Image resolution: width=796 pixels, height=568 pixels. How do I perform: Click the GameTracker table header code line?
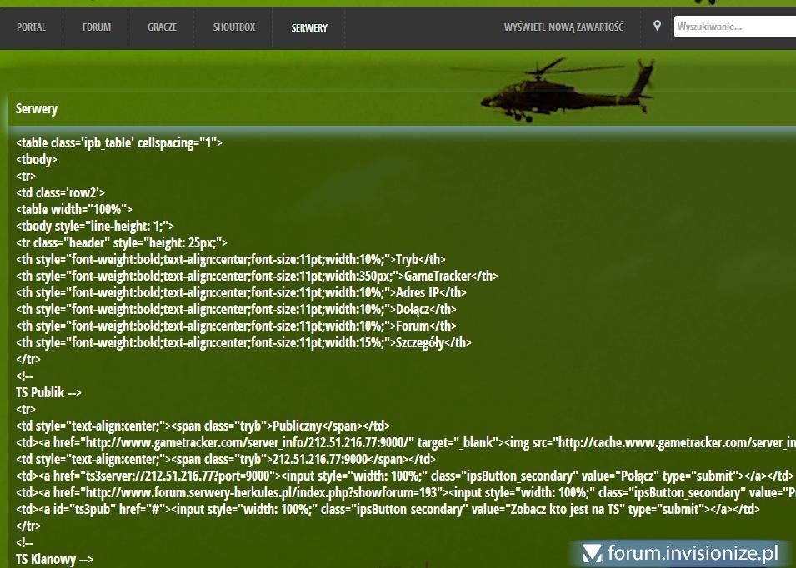[x=257, y=276]
